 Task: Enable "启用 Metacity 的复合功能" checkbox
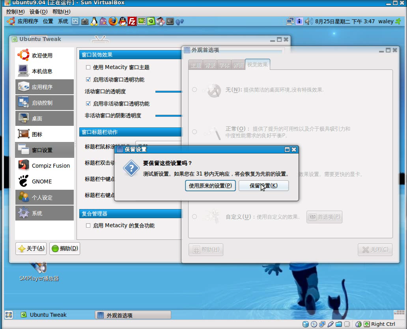tap(88, 225)
